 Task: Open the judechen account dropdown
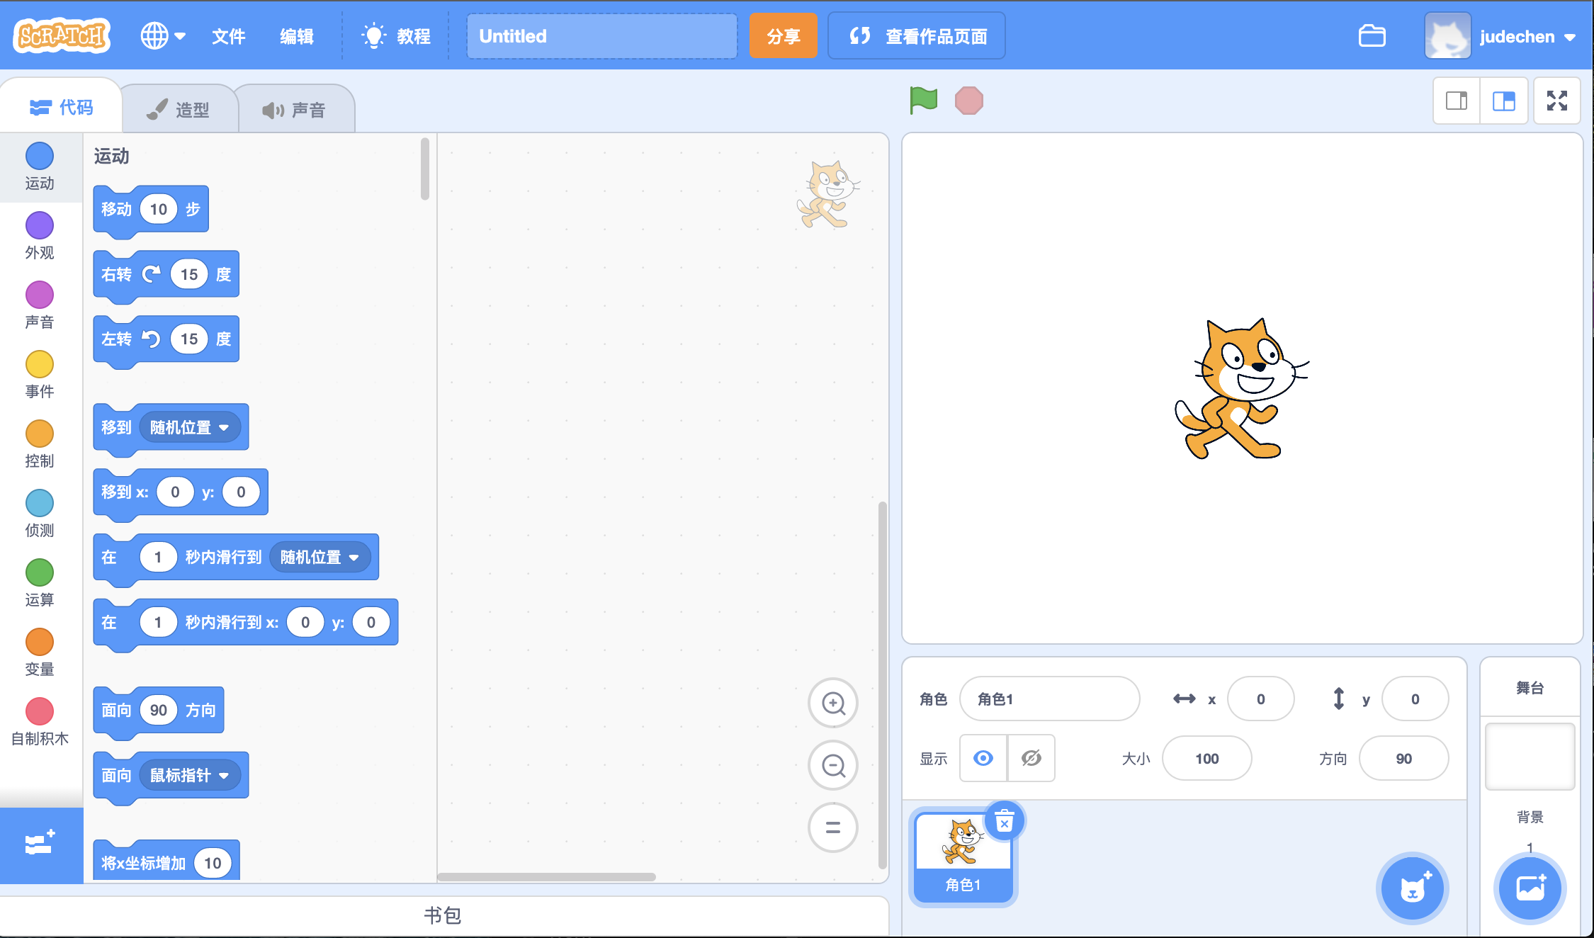tap(1500, 36)
